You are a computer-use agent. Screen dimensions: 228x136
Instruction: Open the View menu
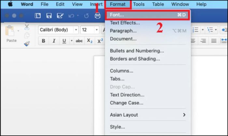(x=77, y=4)
